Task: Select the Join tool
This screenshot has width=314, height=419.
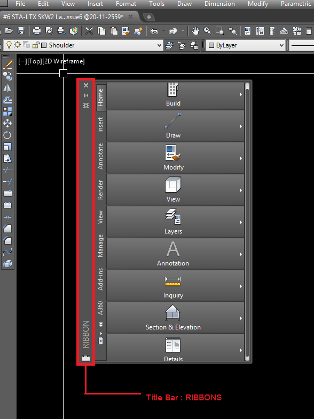Action: tap(7, 217)
